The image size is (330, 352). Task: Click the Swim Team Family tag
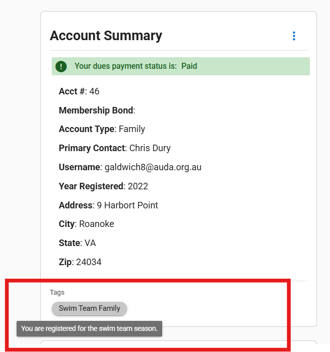pyautogui.click(x=89, y=308)
